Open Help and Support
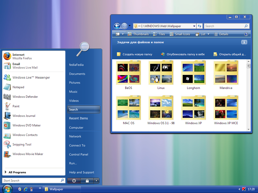This screenshot has width=258, height=193. 81,172
